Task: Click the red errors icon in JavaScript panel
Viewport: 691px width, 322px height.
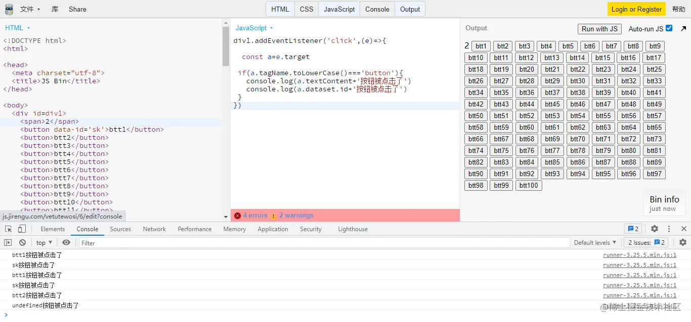Action: point(237,216)
